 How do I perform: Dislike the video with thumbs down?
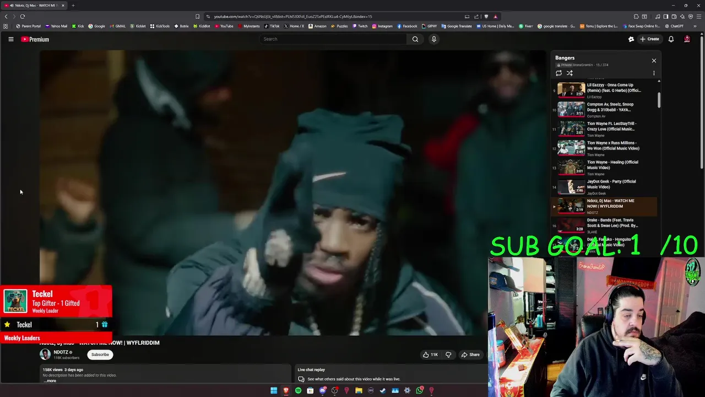[x=448, y=355]
